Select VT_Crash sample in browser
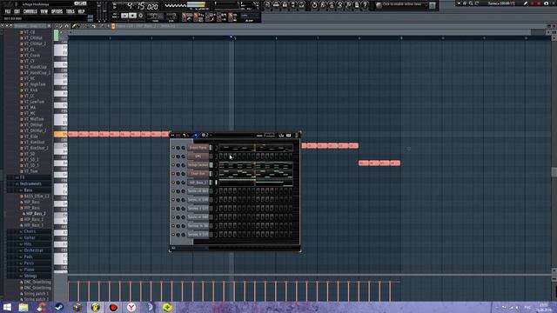 point(32,56)
